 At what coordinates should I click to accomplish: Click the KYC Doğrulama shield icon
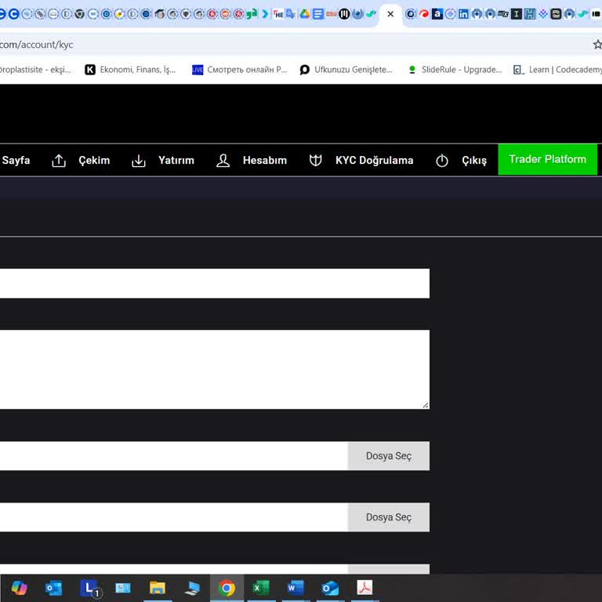pos(316,161)
